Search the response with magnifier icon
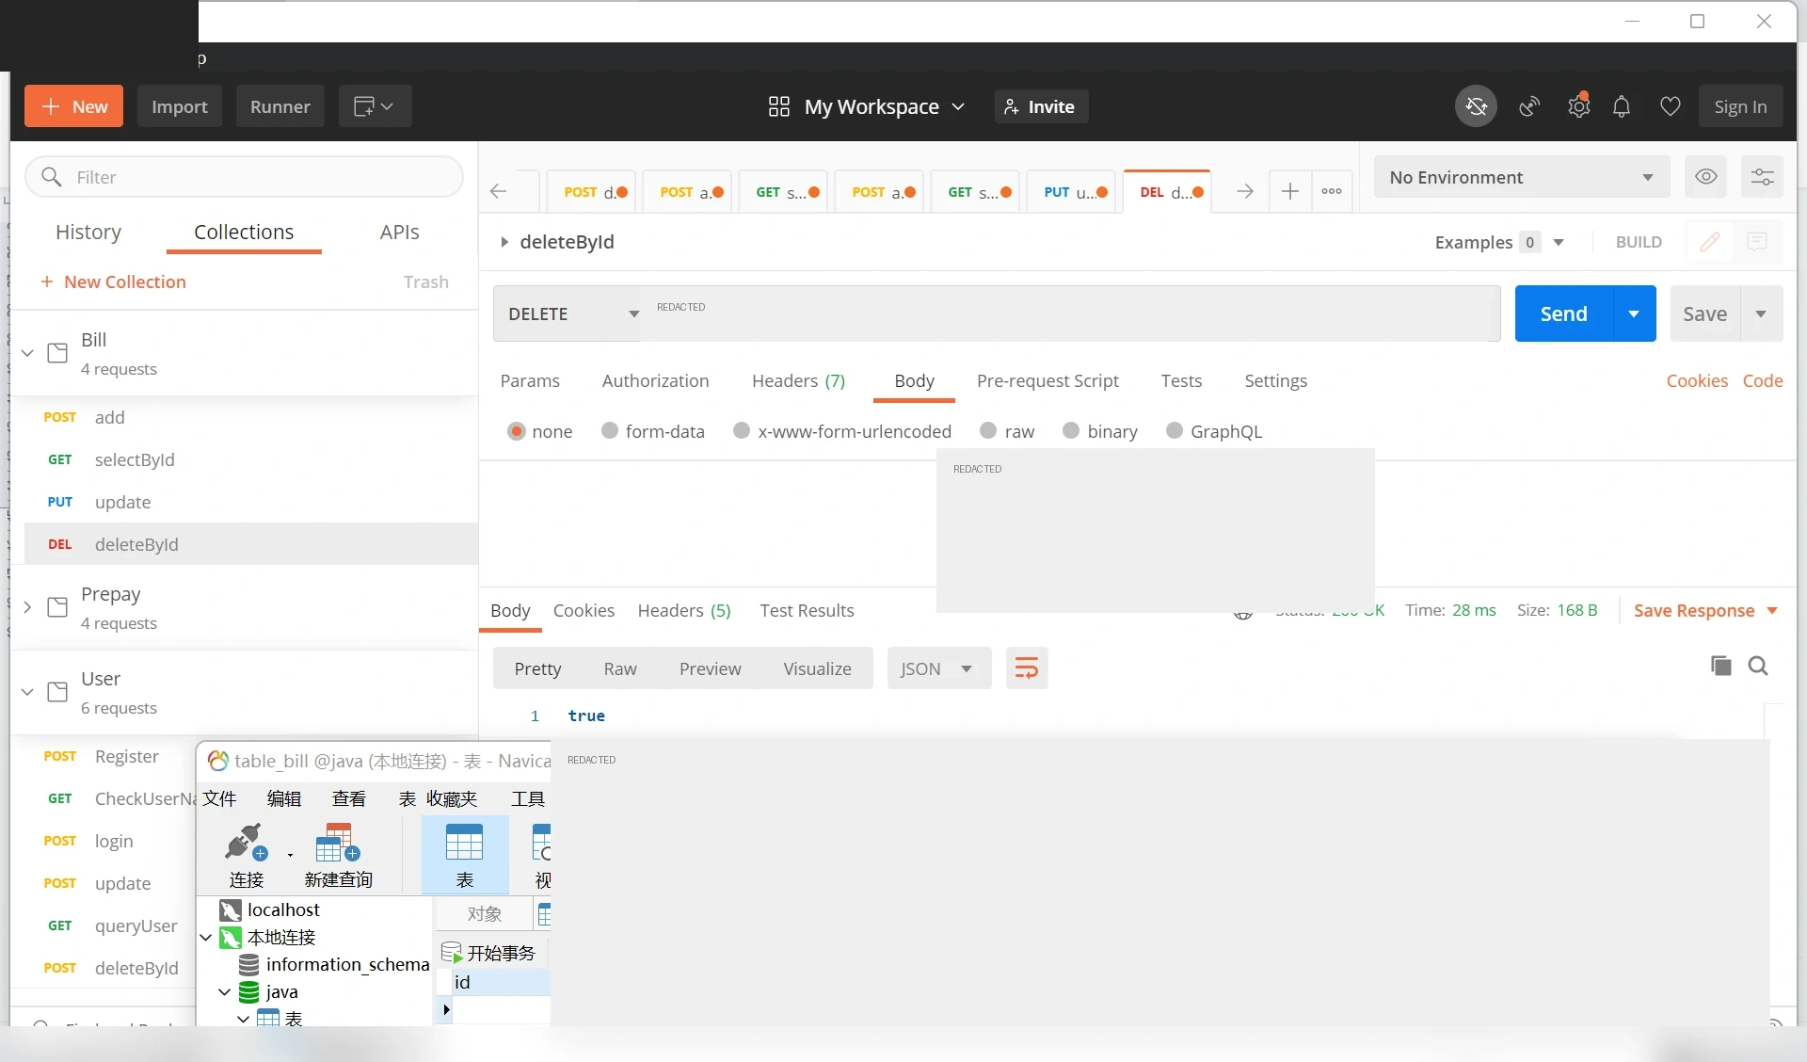 1758,666
